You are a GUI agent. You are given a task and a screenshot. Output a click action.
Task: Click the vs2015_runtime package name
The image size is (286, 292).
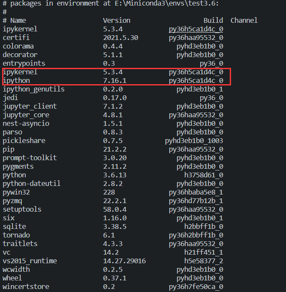coord(30,261)
